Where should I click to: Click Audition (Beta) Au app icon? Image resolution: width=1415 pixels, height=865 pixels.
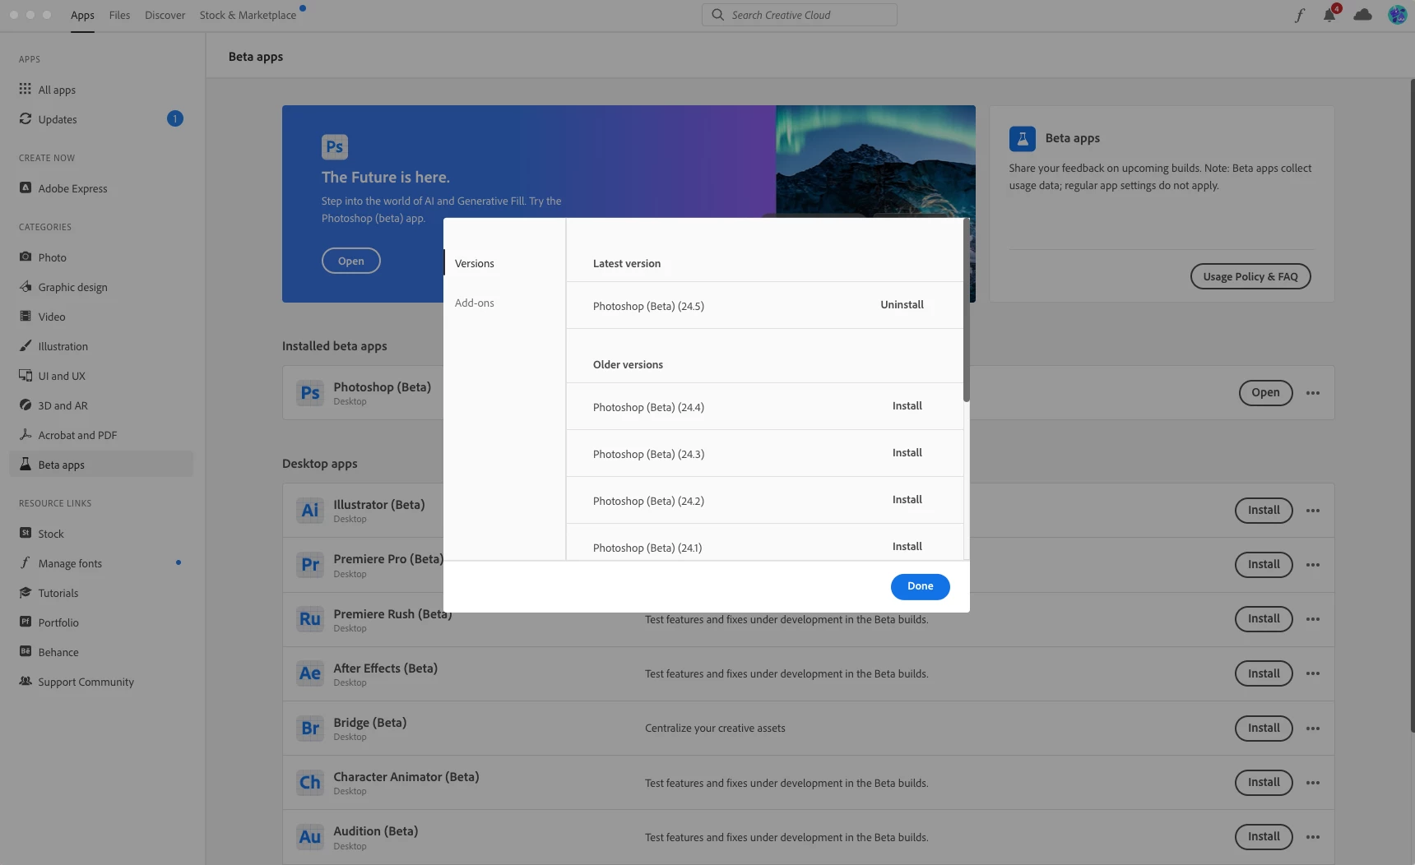310,836
